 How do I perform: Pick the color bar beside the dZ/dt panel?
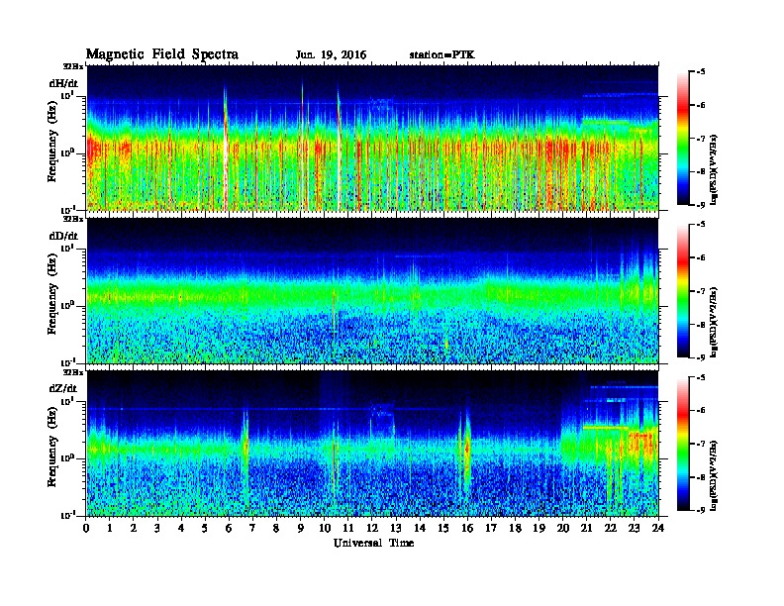[x=682, y=444]
